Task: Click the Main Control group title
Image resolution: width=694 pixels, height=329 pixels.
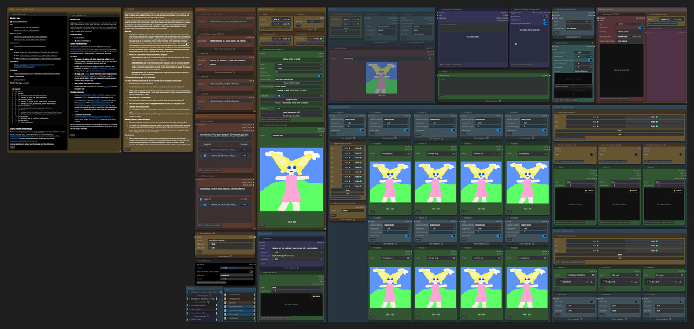Action: click(267, 9)
